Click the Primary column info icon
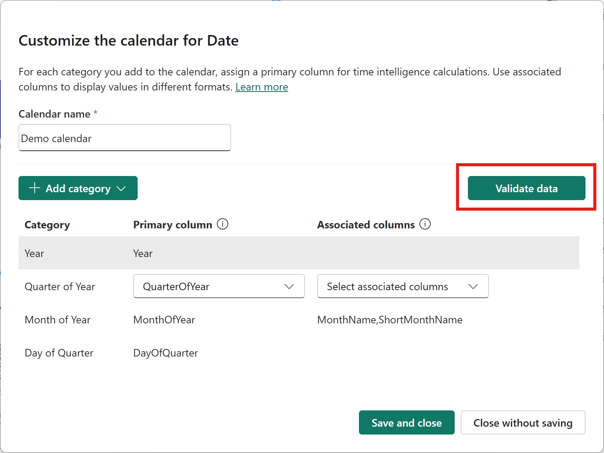The width and height of the screenshot is (604, 453). click(222, 224)
